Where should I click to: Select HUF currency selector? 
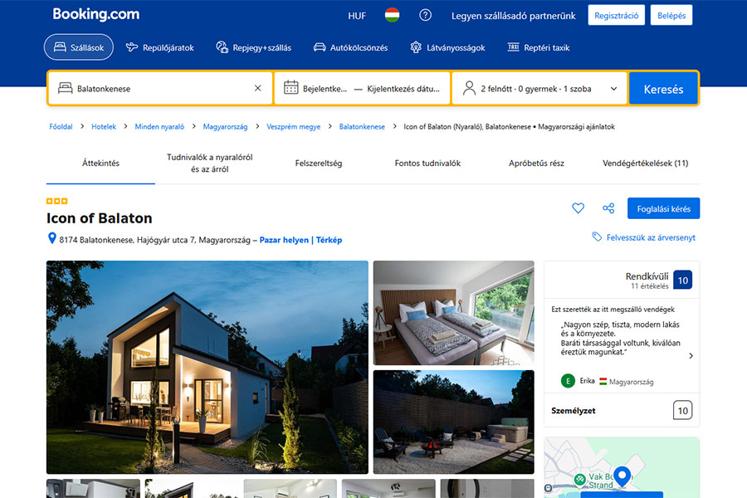pos(357,15)
